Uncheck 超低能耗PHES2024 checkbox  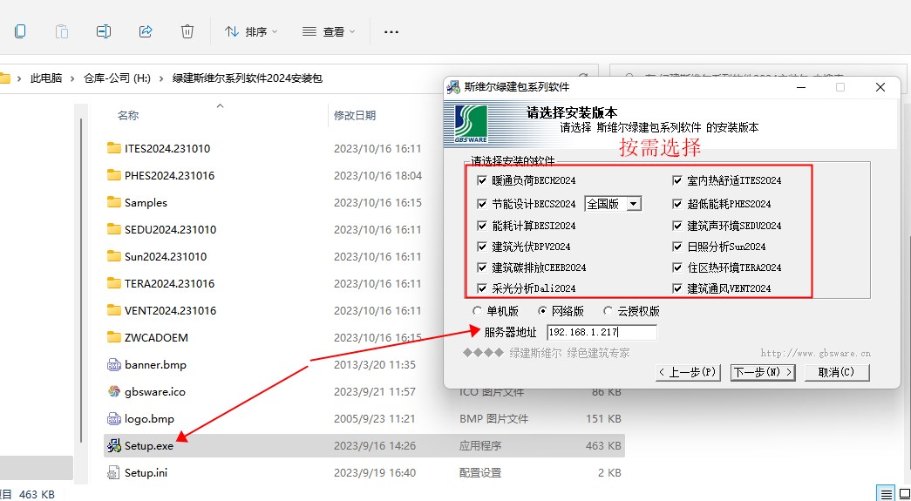click(676, 204)
